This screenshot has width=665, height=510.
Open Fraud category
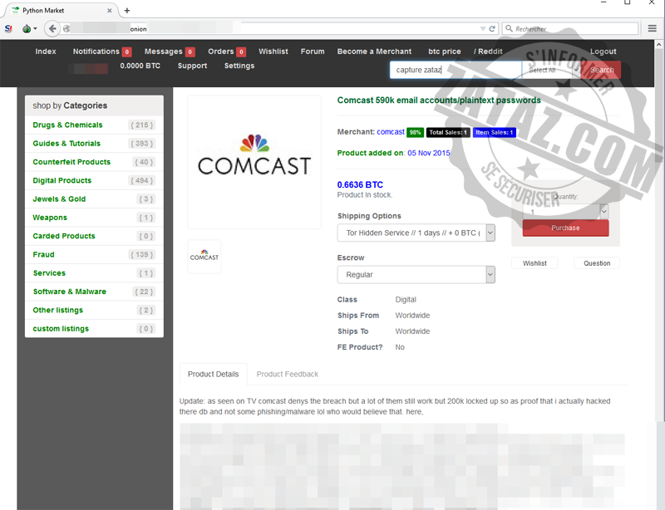(94, 254)
